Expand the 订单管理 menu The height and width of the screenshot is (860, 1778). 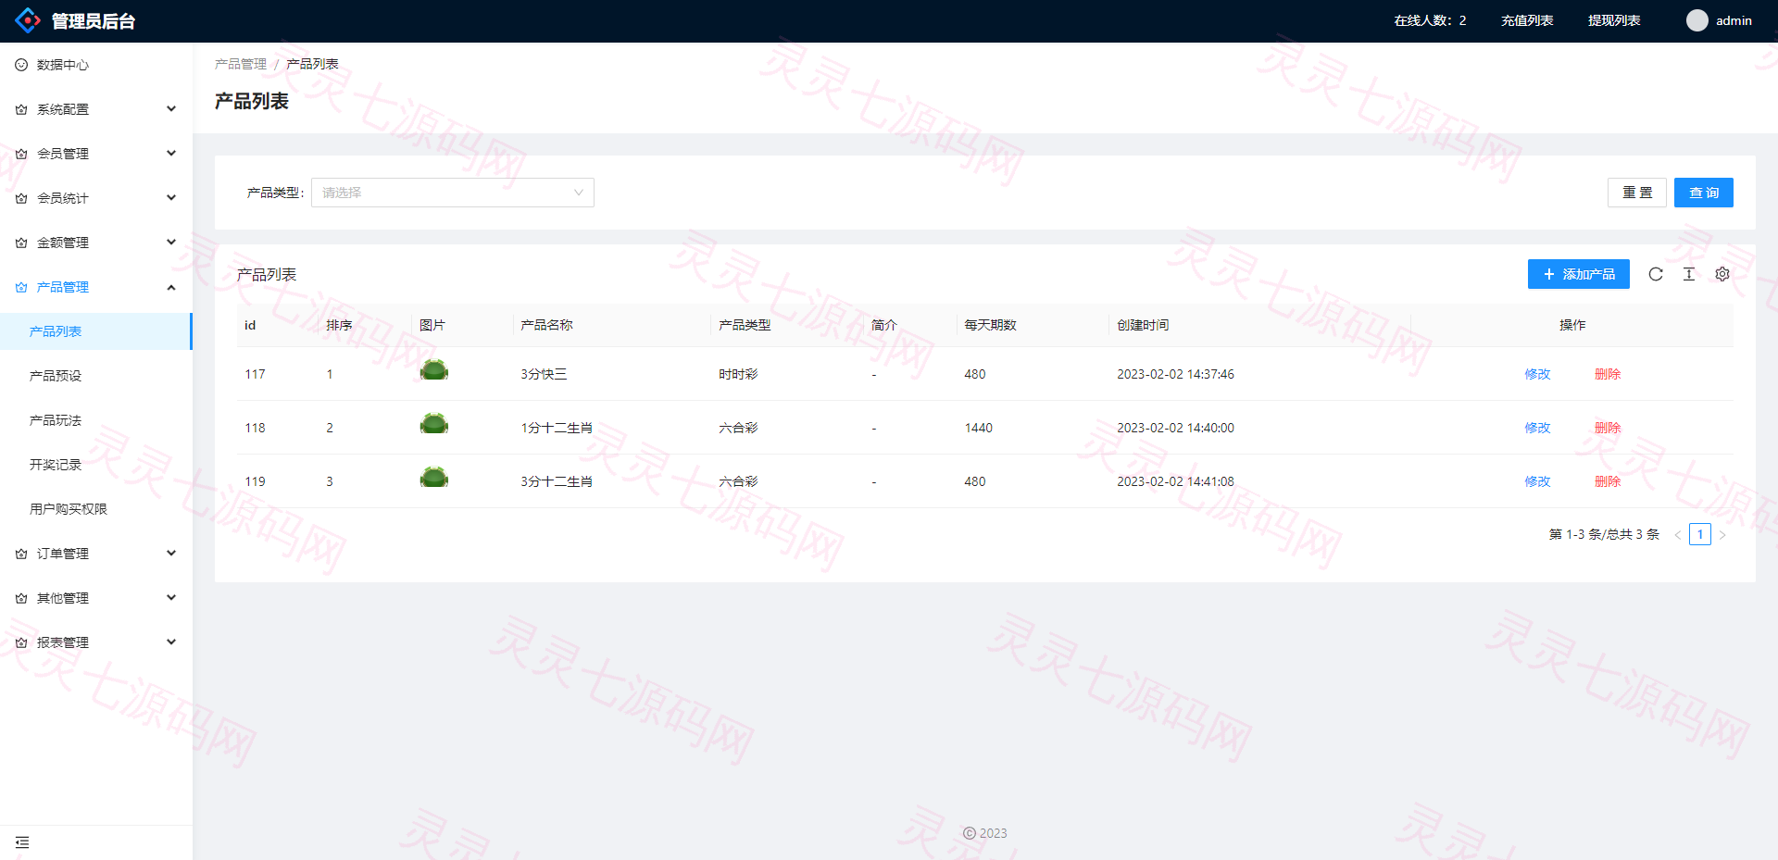(x=96, y=554)
